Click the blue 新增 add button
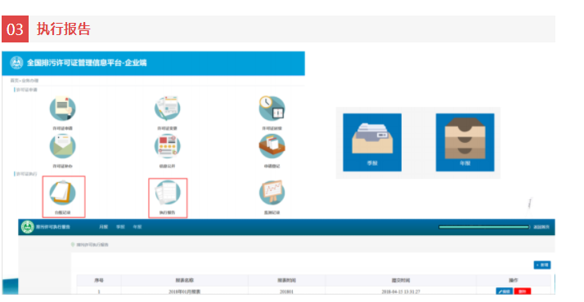Image resolution: width=584 pixels, height=302 pixels. (542, 264)
